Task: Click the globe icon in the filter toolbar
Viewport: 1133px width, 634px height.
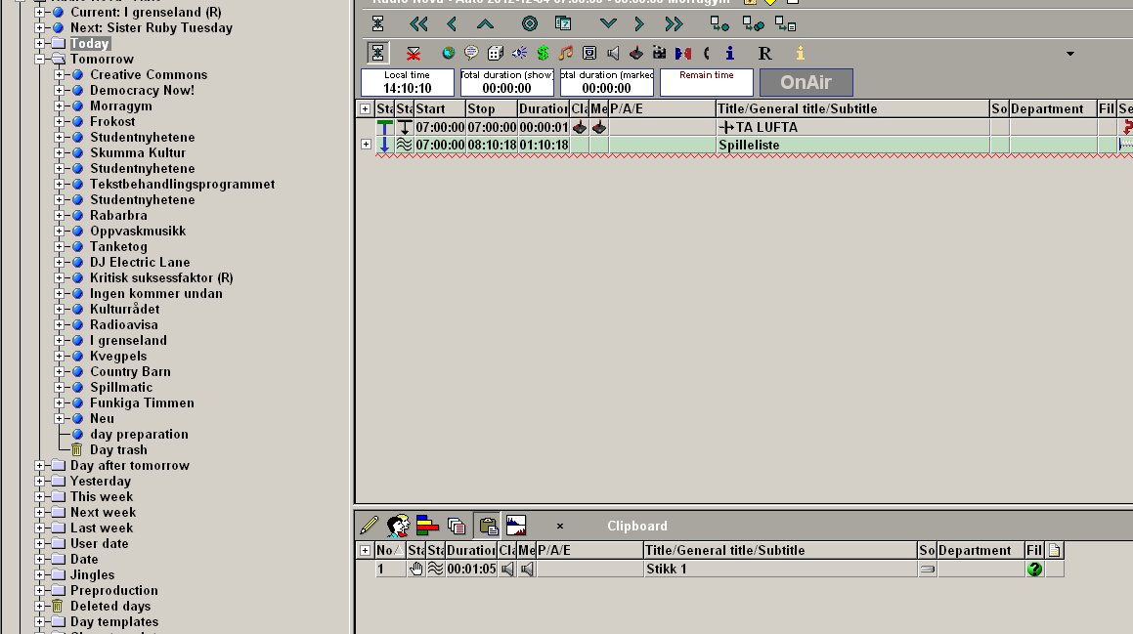Action: tap(449, 53)
